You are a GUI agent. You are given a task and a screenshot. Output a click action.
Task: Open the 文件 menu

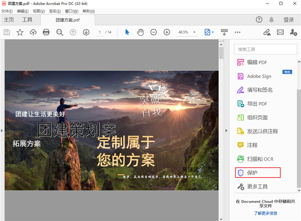[x=7, y=11]
